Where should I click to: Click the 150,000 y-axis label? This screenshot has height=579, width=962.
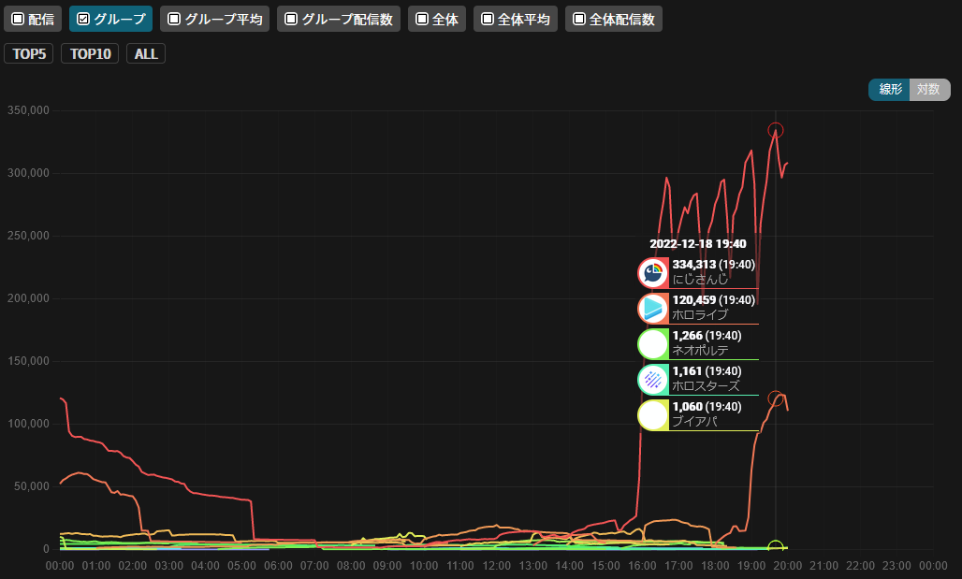click(x=28, y=361)
